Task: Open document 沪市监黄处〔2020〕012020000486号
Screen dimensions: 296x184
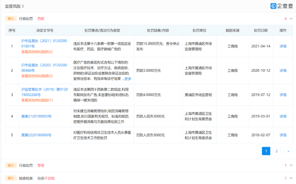Action: 44,68
